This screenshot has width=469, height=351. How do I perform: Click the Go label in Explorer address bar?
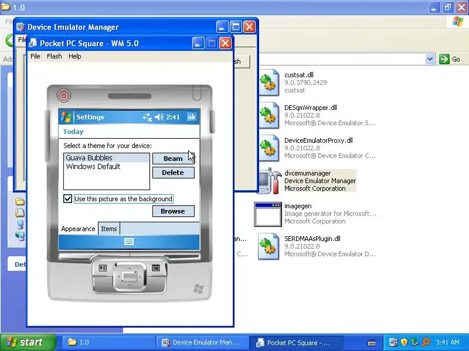pyautogui.click(x=456, y=59)
